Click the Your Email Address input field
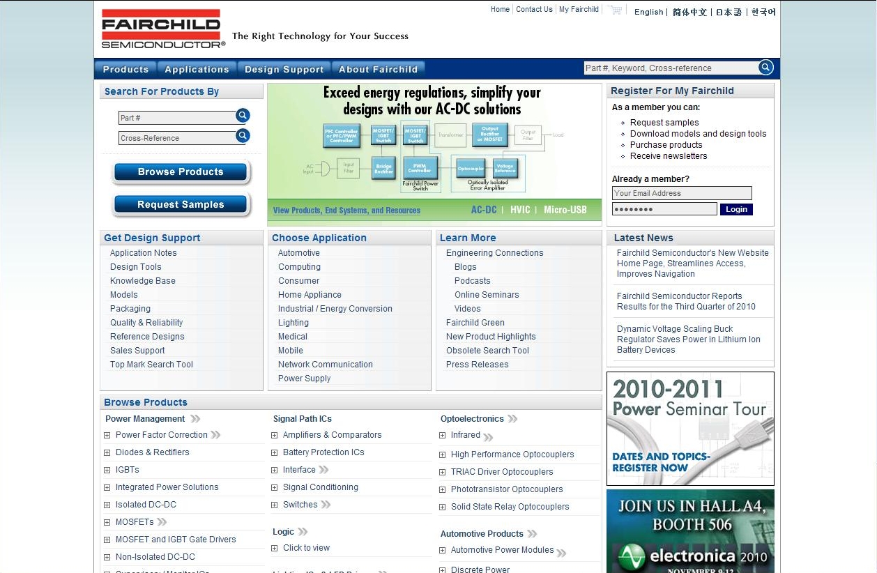Screen dimensions: 877x573 [x=681, y=193]
